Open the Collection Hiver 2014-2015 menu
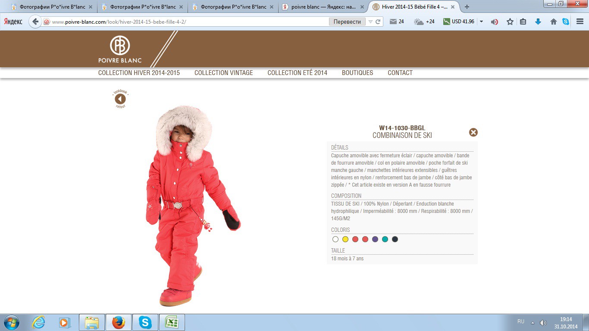 click(x=139, y=73)
